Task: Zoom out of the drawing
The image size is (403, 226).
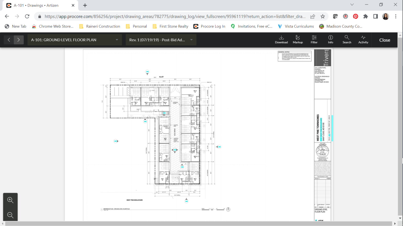Action: (10, 215)
